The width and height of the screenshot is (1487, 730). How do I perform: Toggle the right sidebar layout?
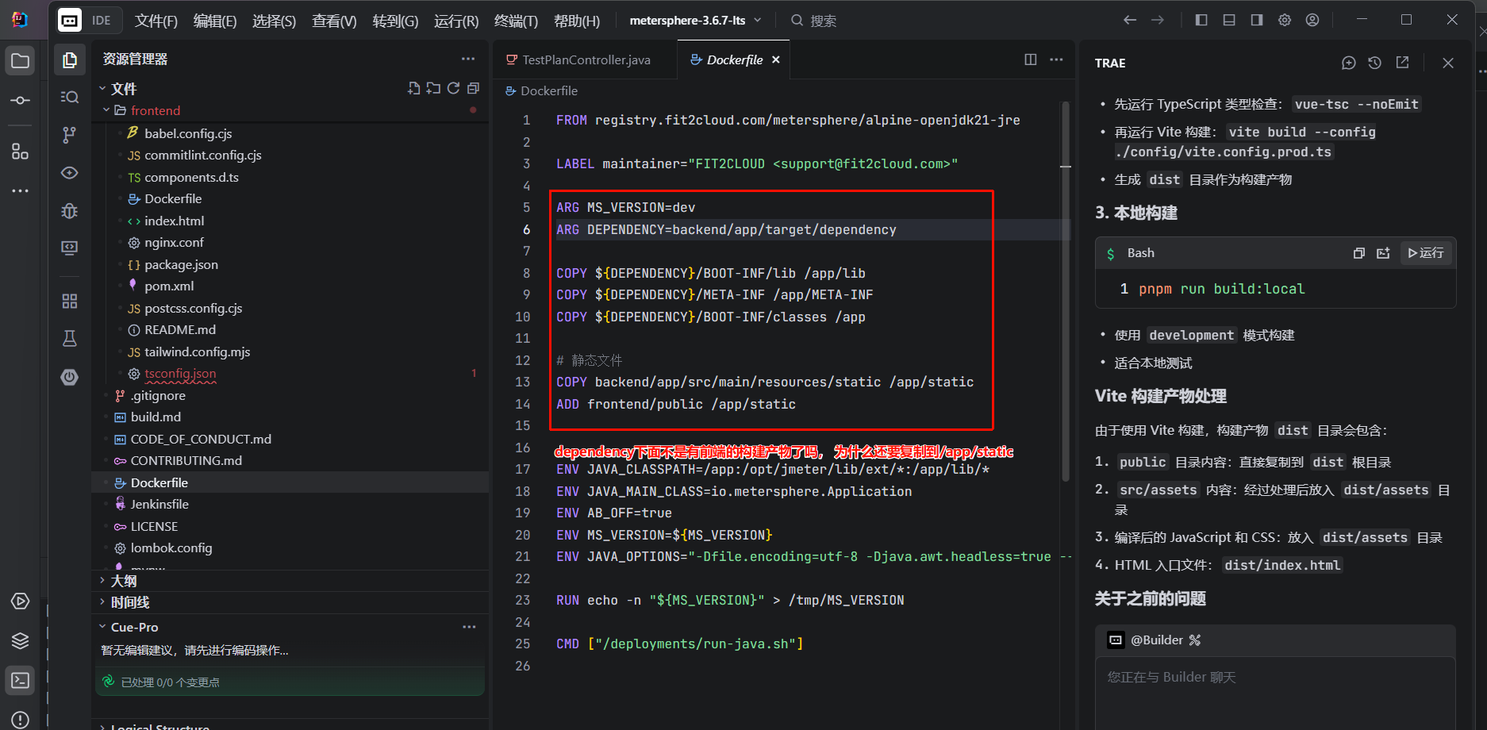1257,20
